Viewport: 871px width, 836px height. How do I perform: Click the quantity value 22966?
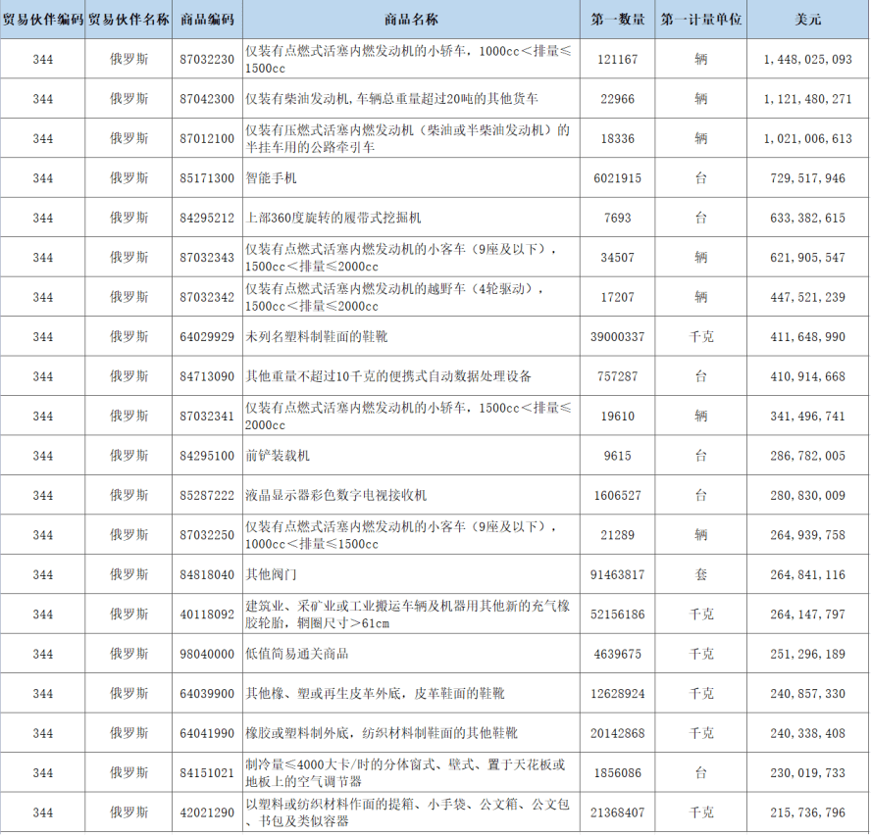[617, 99]
